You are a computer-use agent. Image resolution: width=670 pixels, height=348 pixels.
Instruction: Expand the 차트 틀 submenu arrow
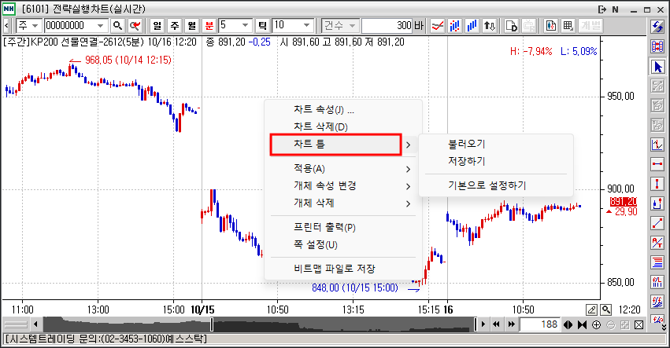(x=408, y=145)
